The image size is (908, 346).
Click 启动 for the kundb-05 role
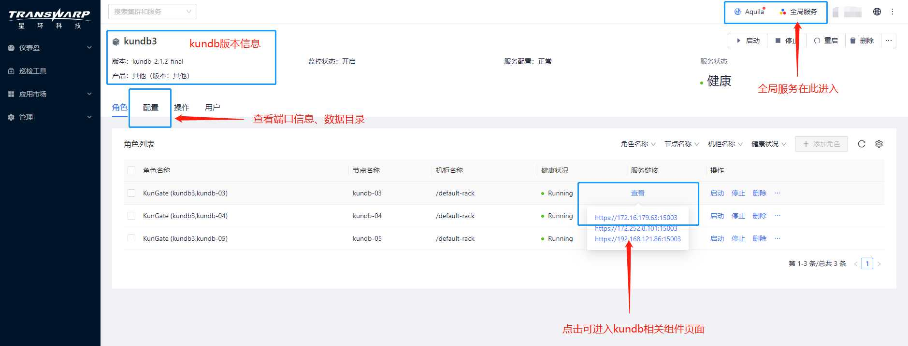click(x=717, y=238)
